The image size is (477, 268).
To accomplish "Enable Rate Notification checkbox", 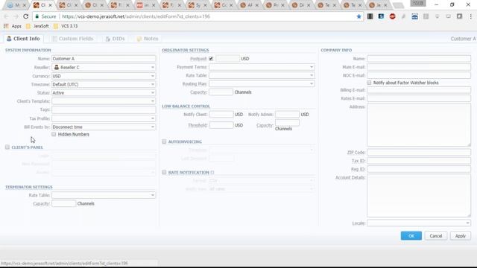I will 164,172.
